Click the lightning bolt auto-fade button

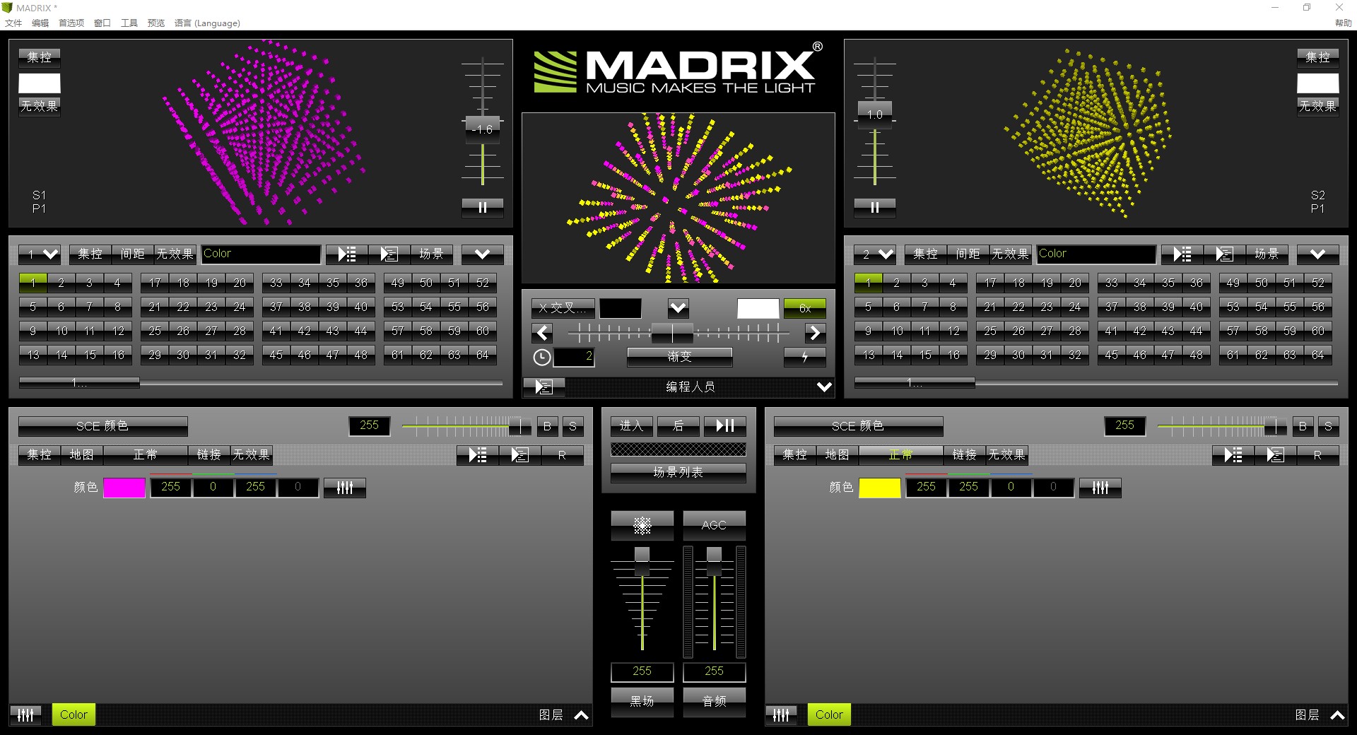[x=804, y=357]
